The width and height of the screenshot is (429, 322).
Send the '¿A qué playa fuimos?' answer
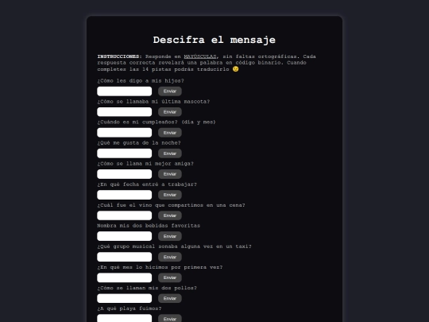tap(170, 318)
